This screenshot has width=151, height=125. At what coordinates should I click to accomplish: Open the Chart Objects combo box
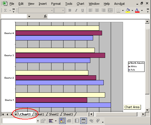21,121
